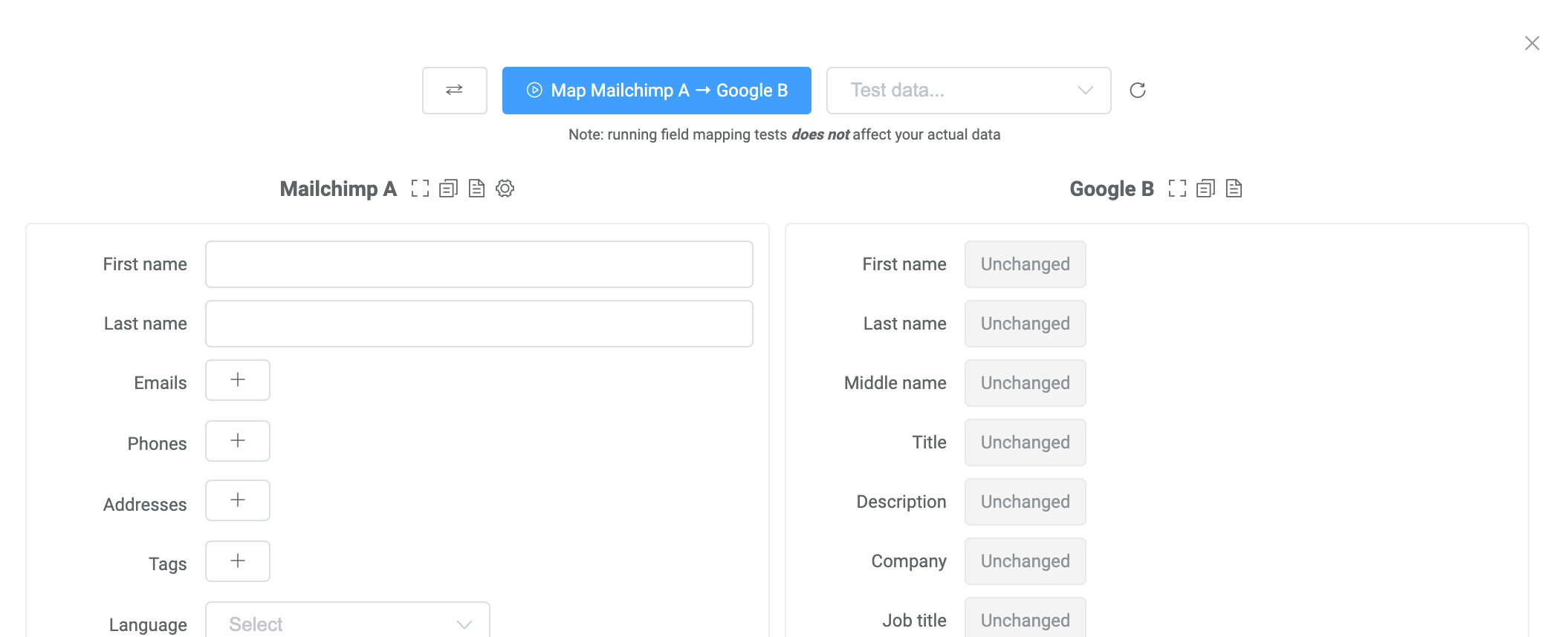Add a new Phones entry
The width and height of the screenshot is (1565, 637).
pos(238,441)
